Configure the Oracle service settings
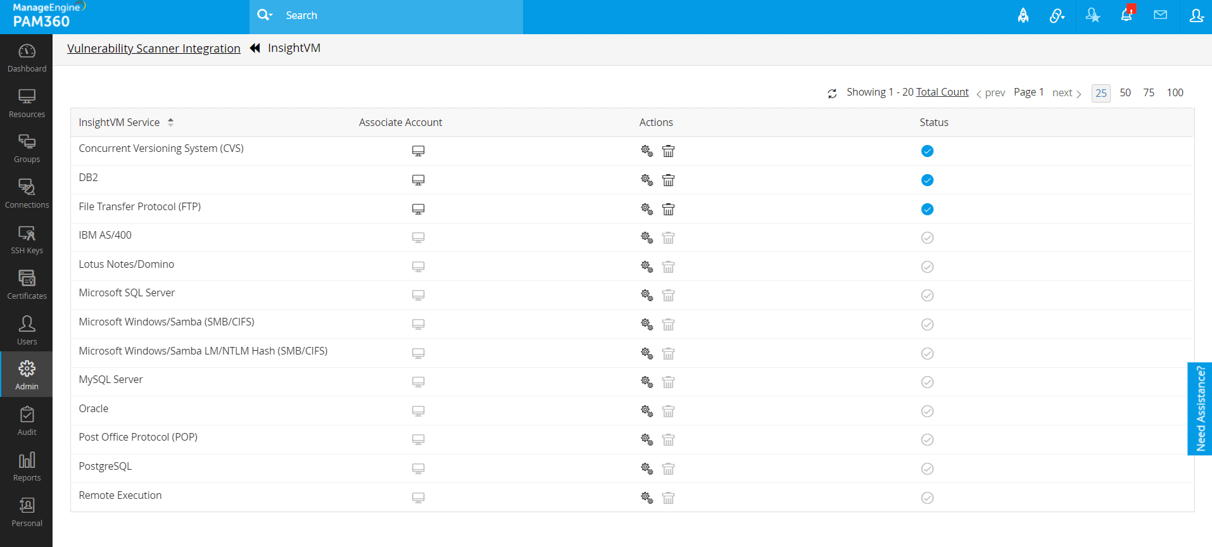Viewport: 1212px width, 547px height. (x=647, y=411)
